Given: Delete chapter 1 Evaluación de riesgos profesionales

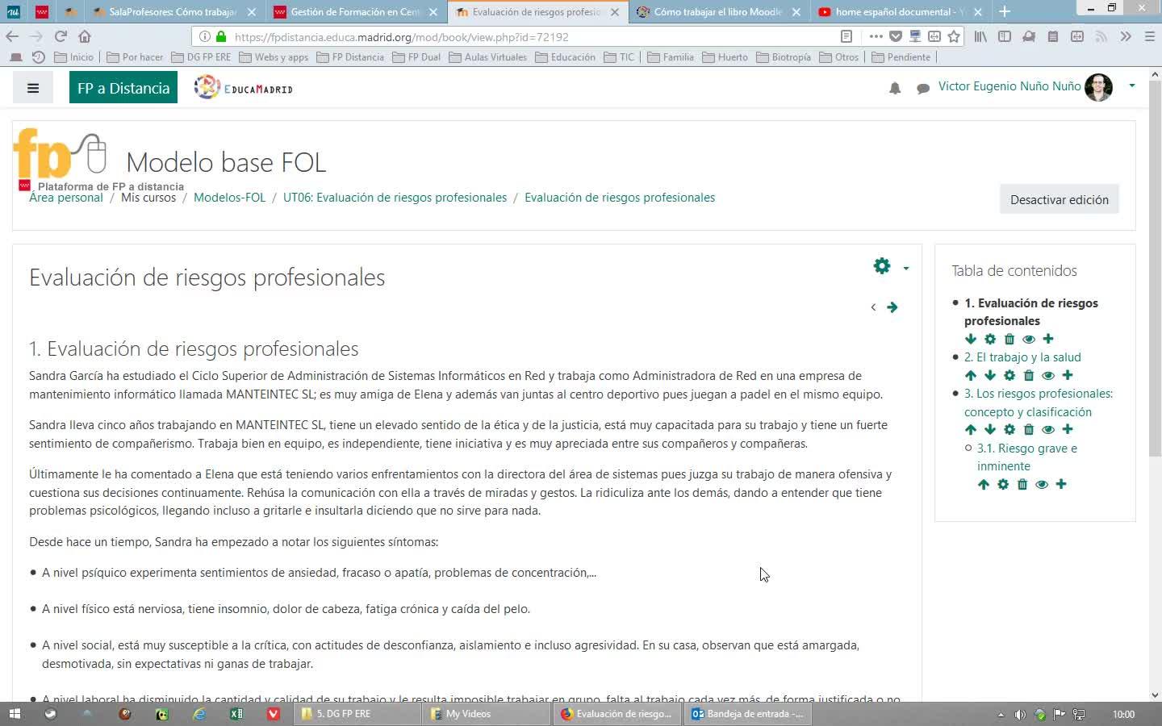Looking at the screenshot, I should tap(1009, 339).
